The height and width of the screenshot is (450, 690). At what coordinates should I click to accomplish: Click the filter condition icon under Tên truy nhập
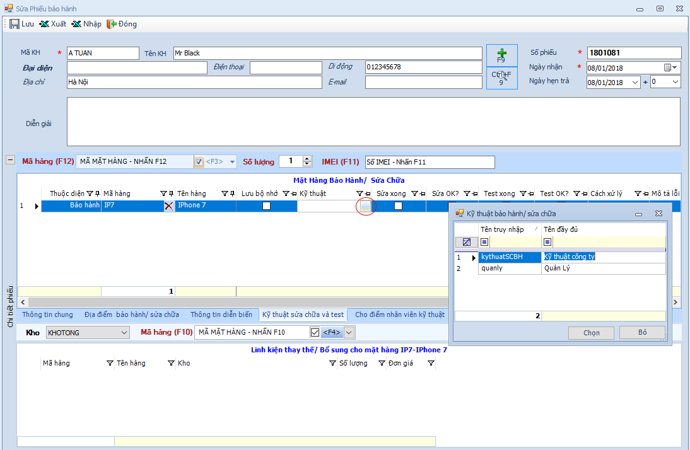click(x=484, y=242)
